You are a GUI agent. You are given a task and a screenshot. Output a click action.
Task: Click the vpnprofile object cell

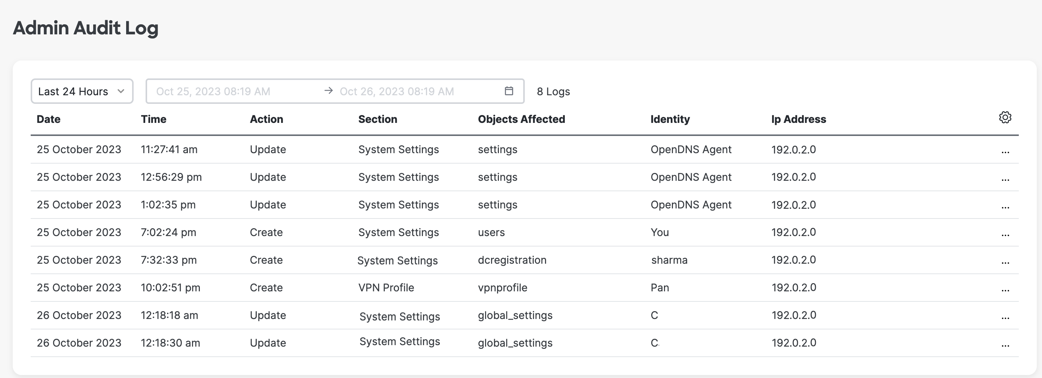[x=502, y=288]
